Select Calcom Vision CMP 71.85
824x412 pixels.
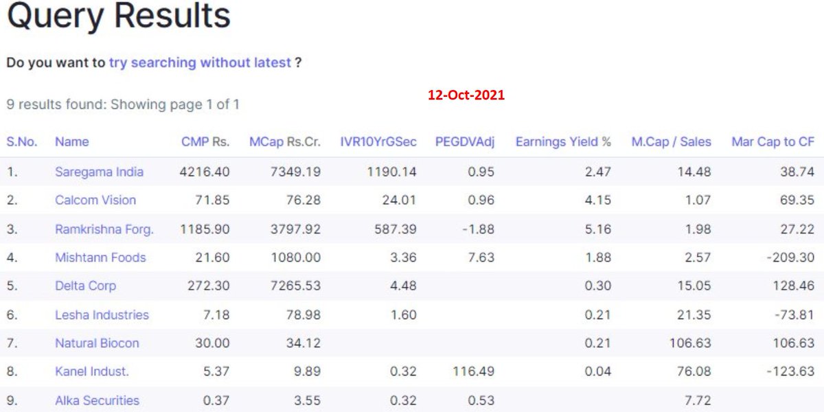pos(214,200)
